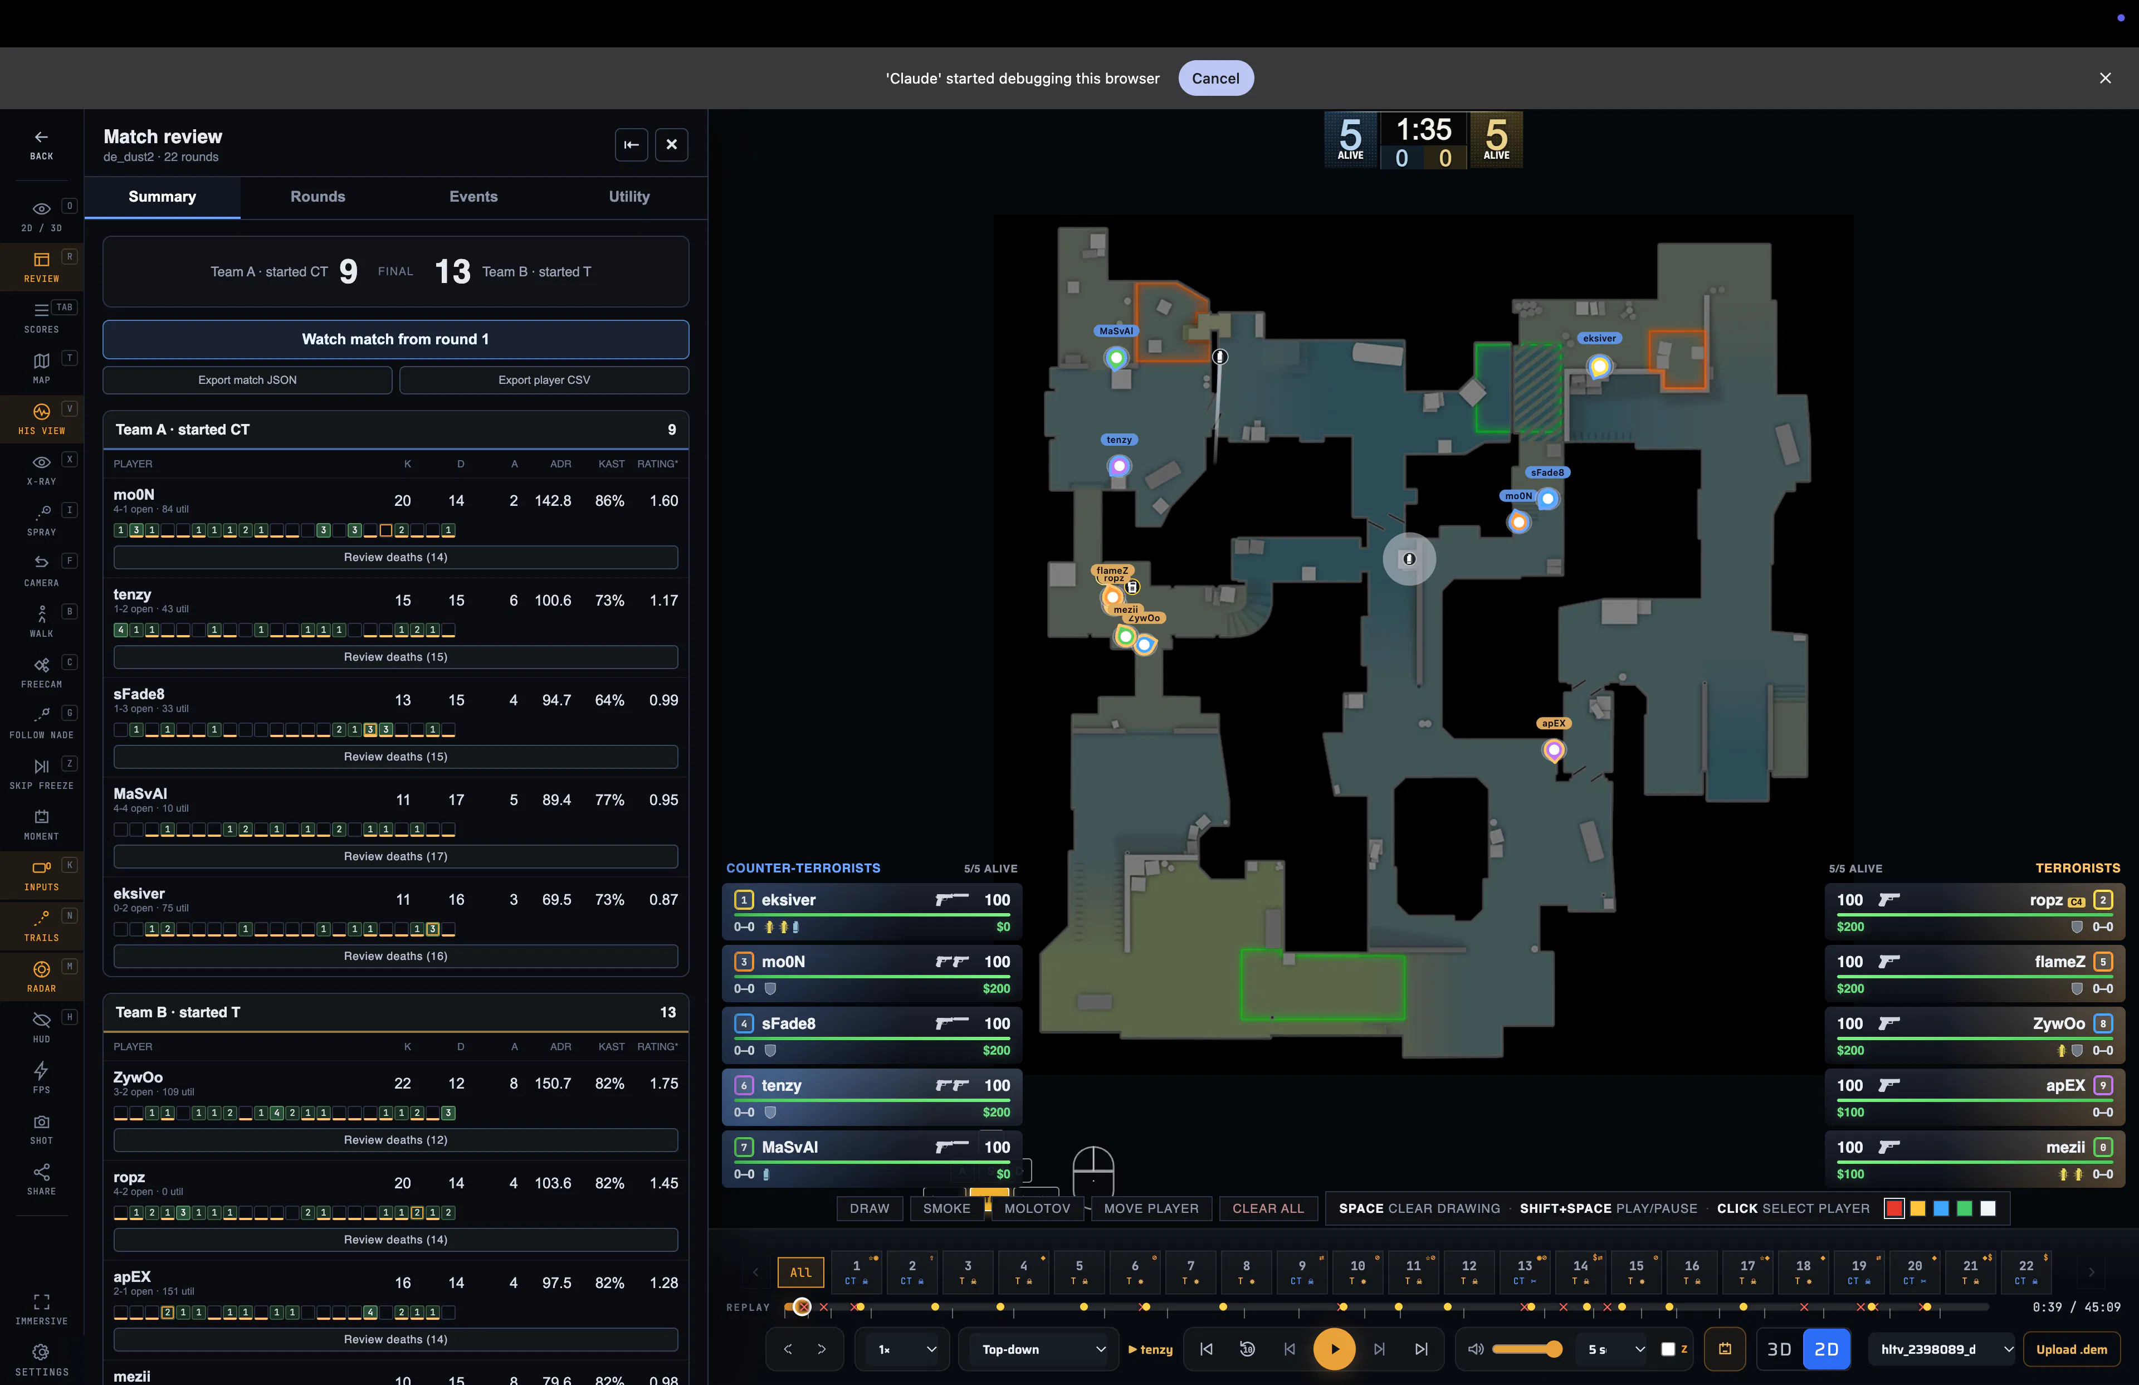Select the Summary tab
The image size is (2139, 1385).
(163, 197)
